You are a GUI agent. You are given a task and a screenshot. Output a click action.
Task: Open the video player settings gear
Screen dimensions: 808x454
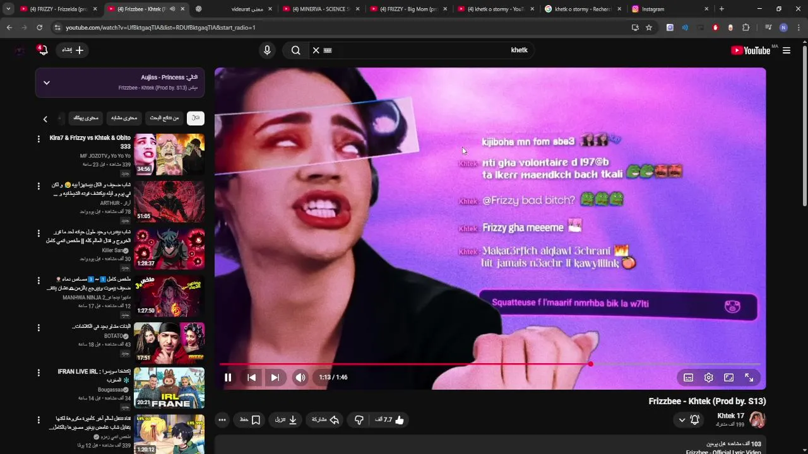[708, 377]
